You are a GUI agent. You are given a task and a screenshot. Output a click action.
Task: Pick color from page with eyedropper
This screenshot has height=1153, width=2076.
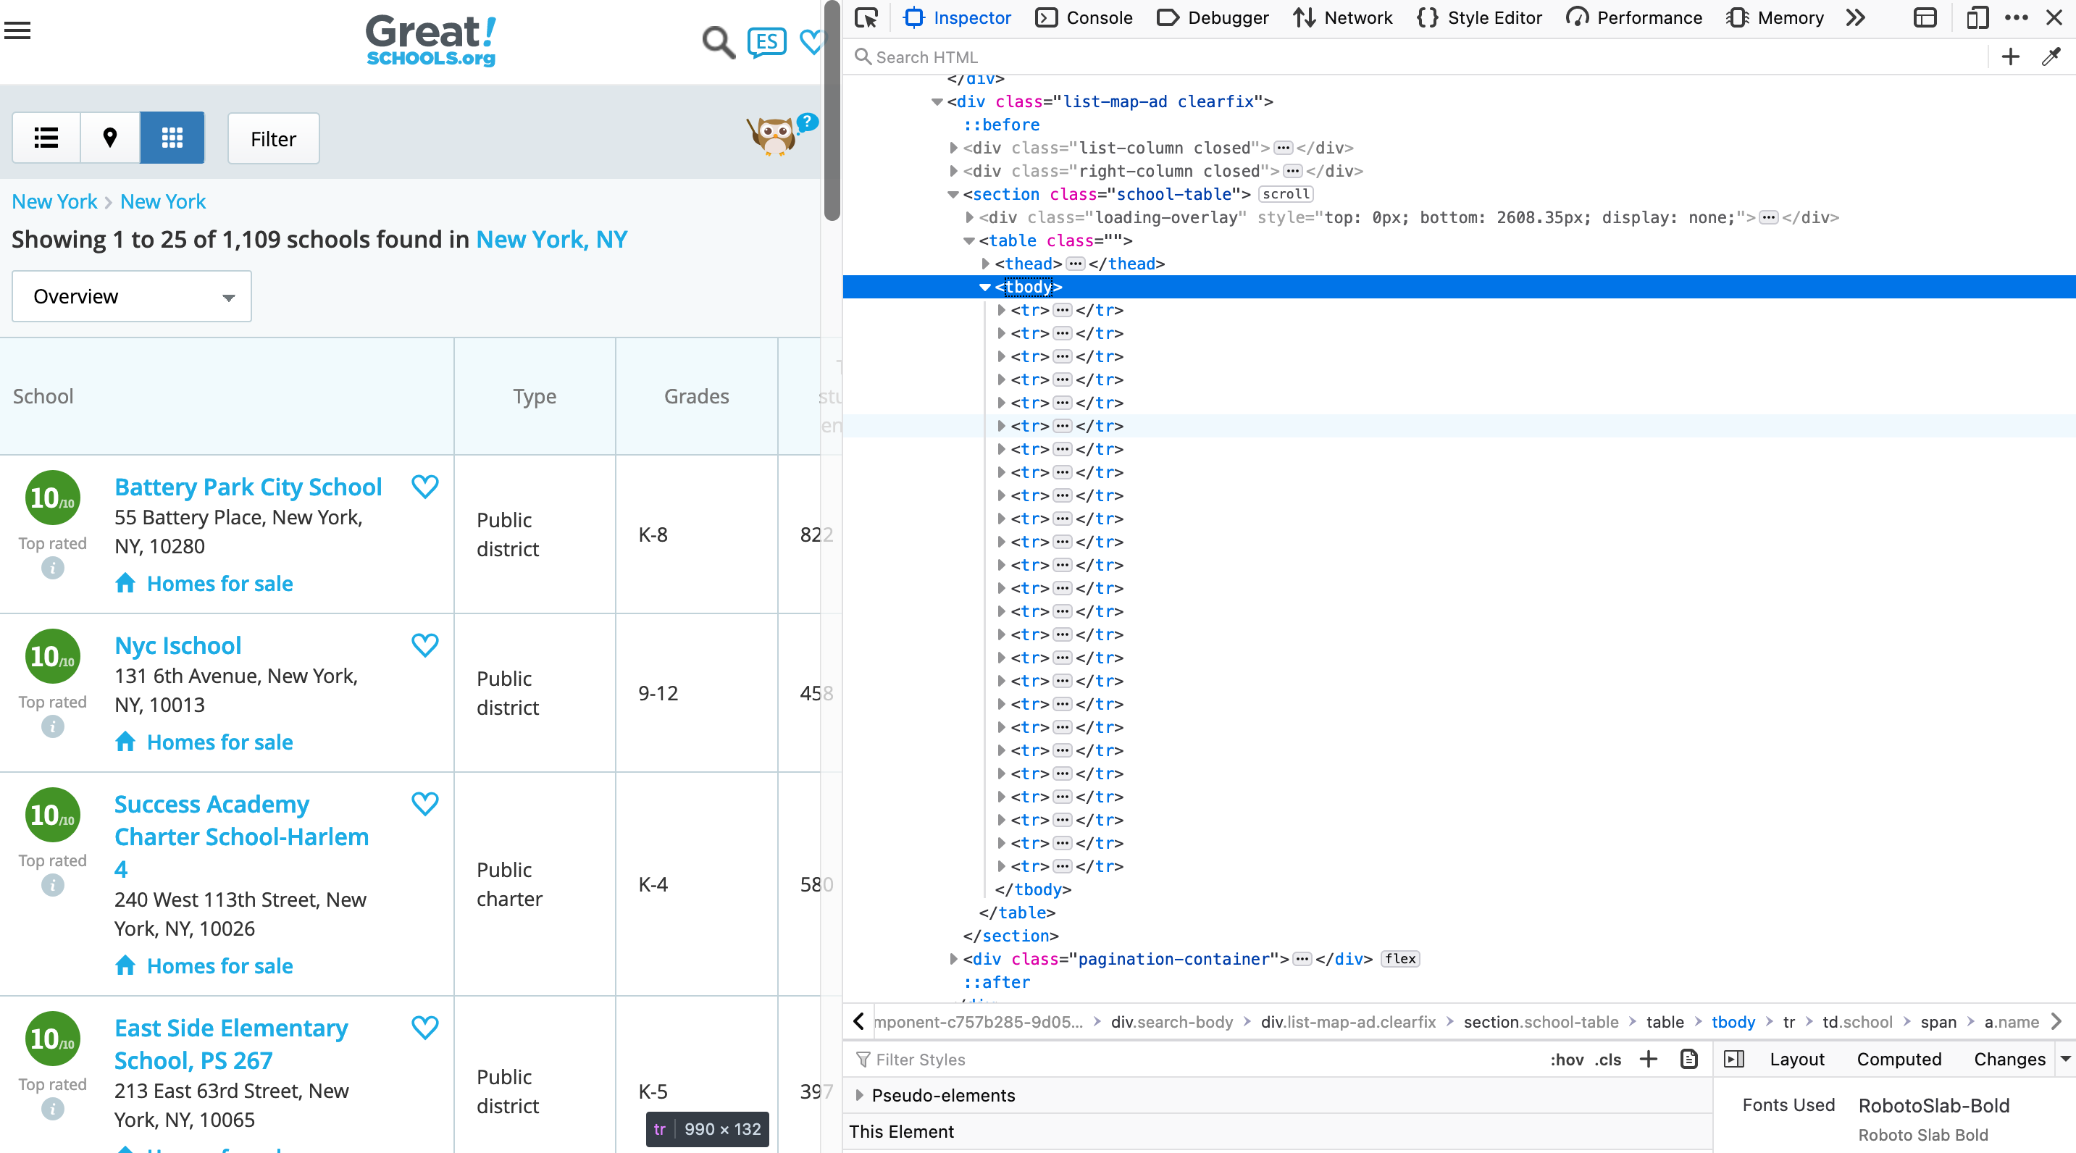click(2051, 56)
